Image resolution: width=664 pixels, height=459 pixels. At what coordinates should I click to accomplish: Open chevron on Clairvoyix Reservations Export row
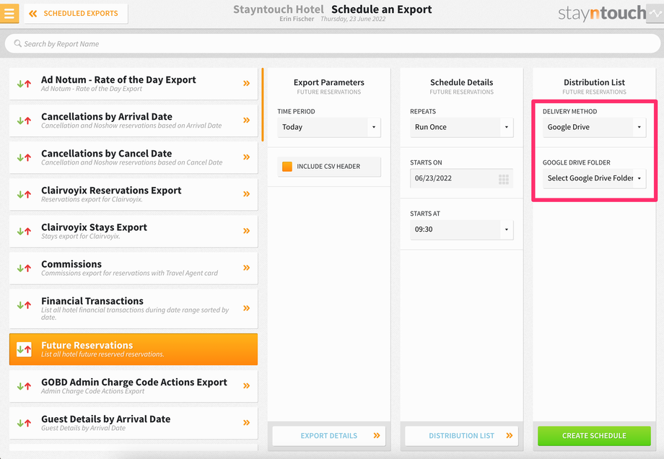(246, 194)
